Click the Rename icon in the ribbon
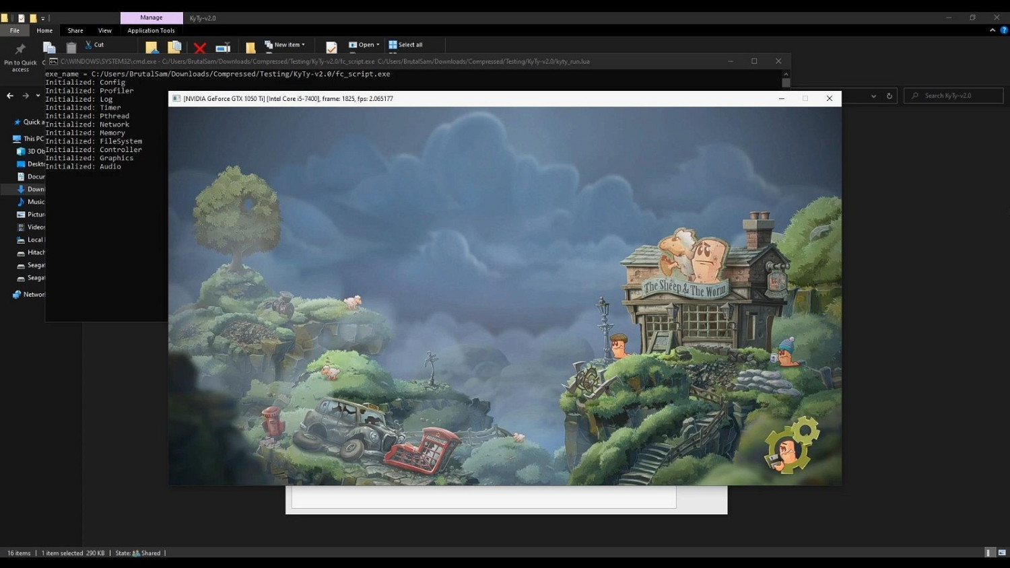 click(223, 48)
